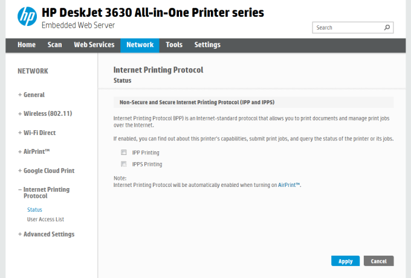Expand the Google Cloud Print section
Viewport: 411px width, 278px height.
pos(48,171)
